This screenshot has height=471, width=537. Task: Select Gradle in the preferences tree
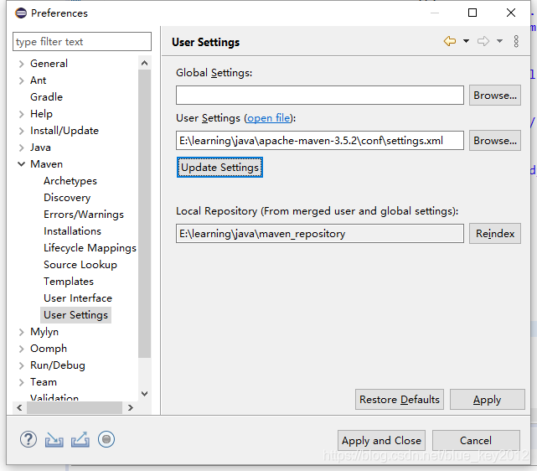[46, 97]
